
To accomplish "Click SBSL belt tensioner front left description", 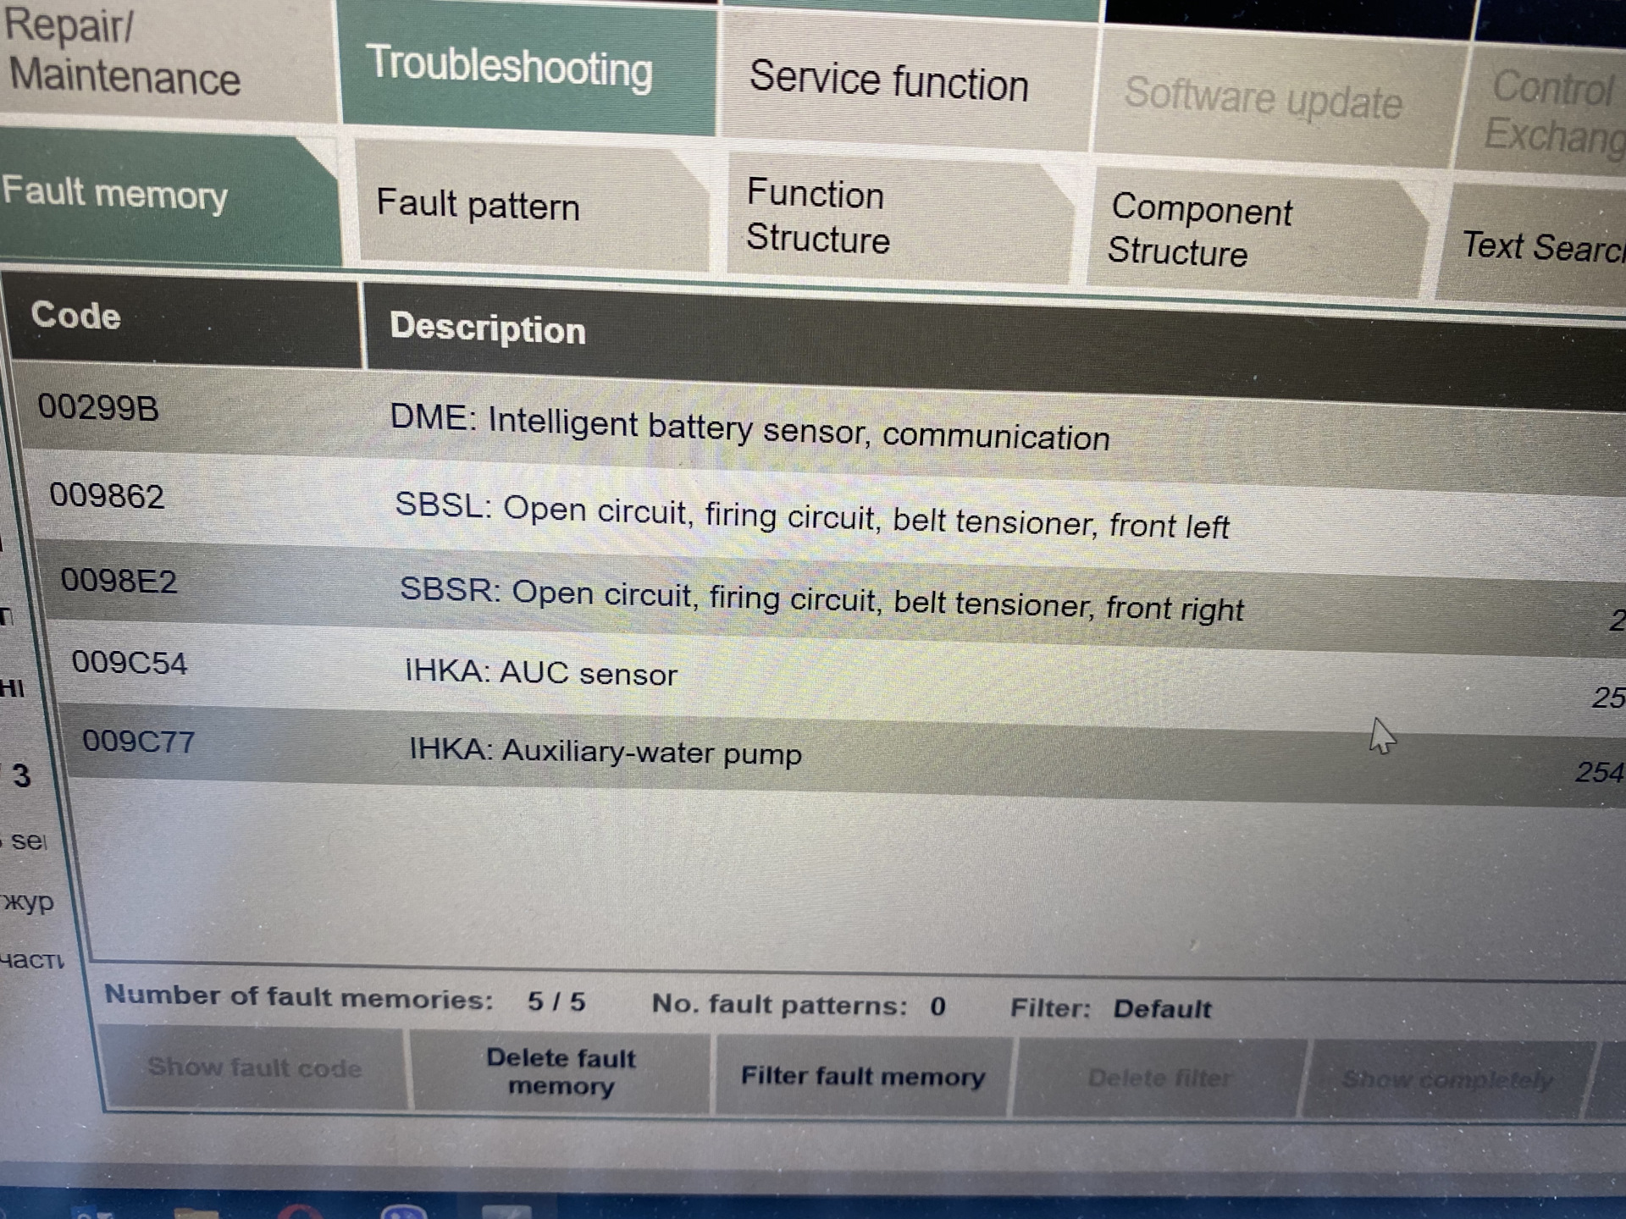I will click(811, 516).
